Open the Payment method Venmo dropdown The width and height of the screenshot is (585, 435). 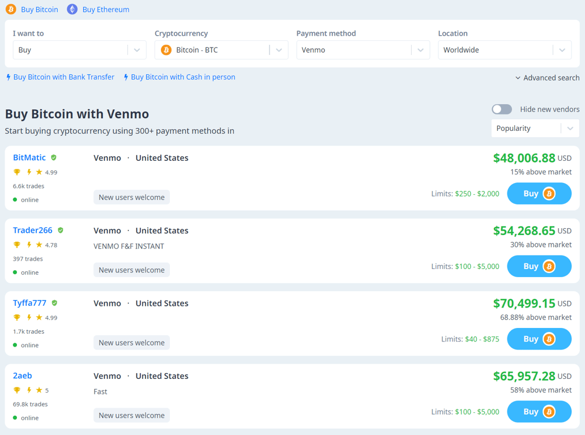pos(362,50)
